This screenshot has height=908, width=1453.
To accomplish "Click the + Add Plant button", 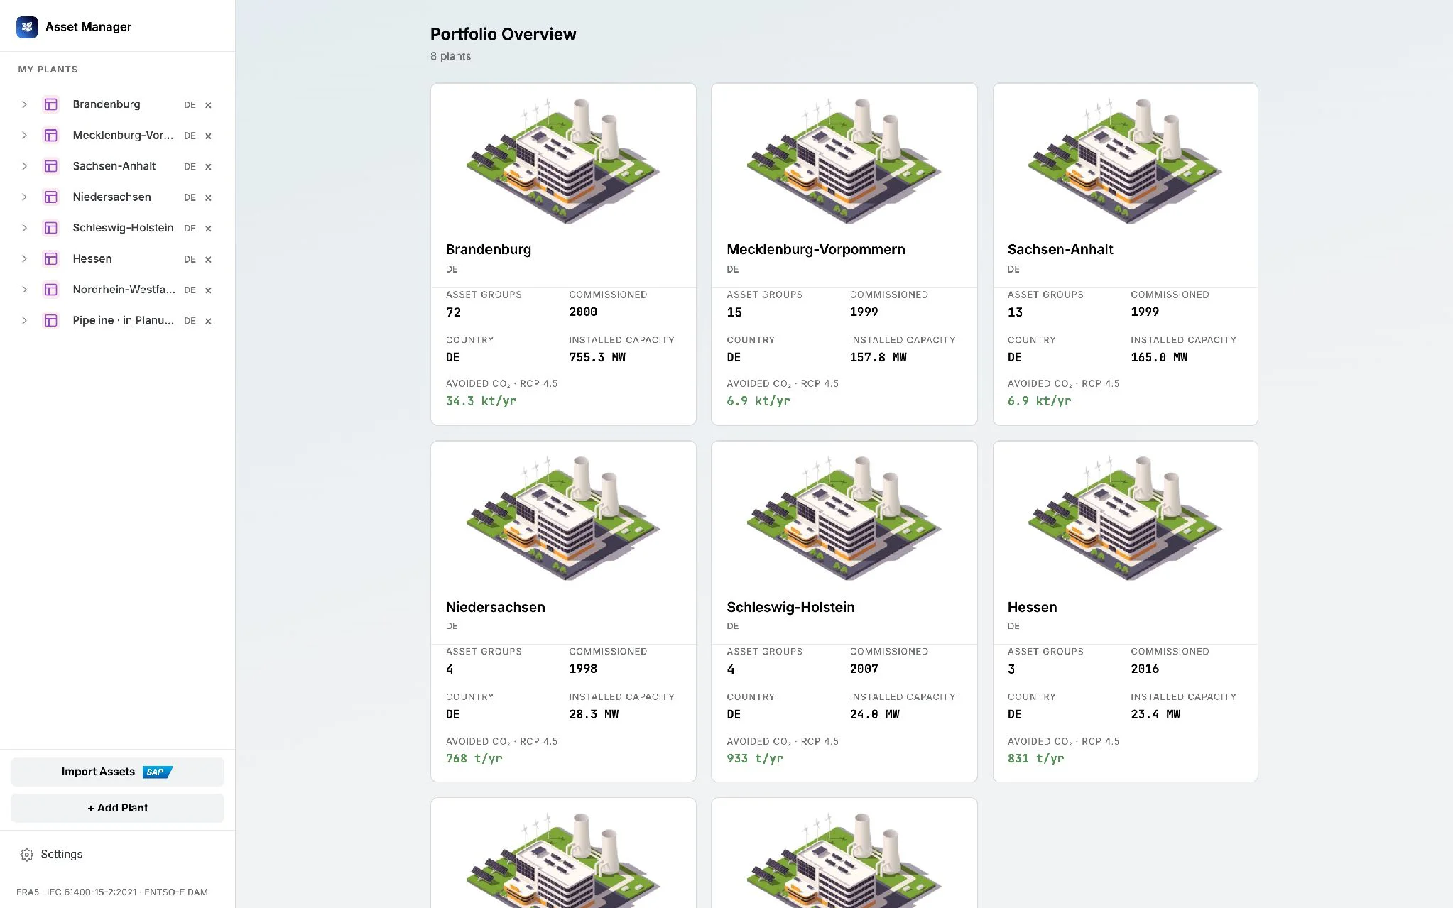I will [117, 808].
